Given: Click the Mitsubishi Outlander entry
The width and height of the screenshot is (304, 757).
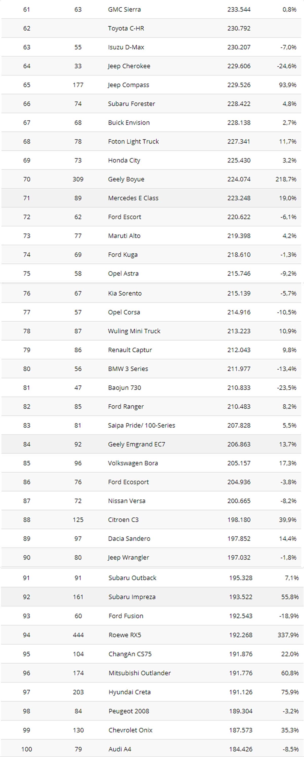Looking at the screenshot, I should point(140,673).
